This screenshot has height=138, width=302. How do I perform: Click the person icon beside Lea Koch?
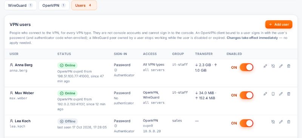11,121
